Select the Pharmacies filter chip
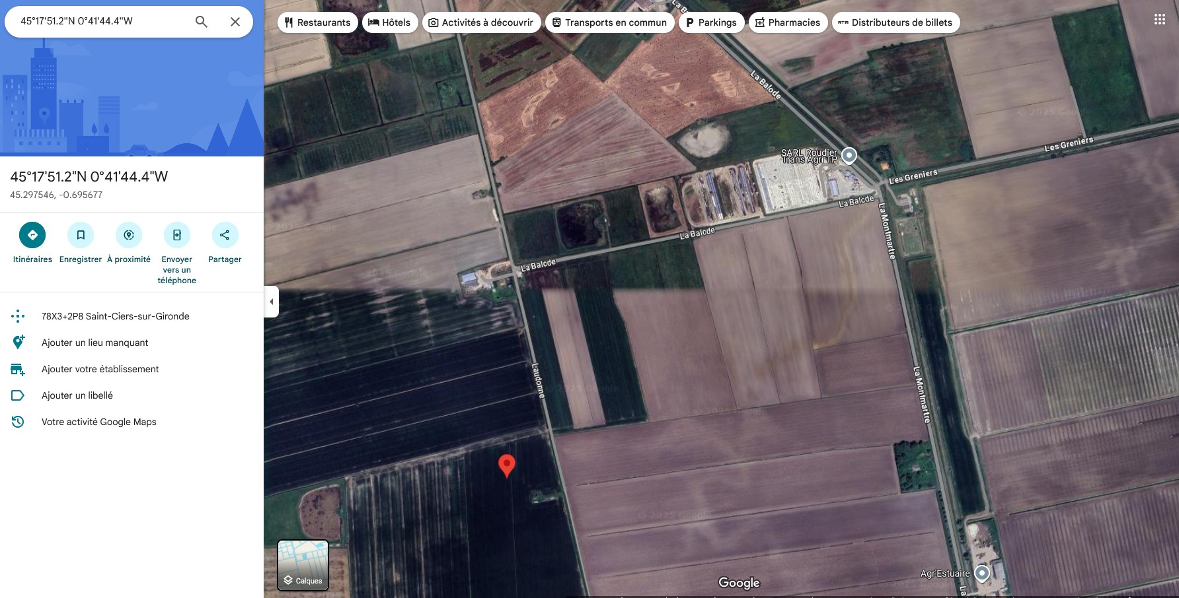The width and height of the screenshot is (1179, 598). [x=788, y=22]
